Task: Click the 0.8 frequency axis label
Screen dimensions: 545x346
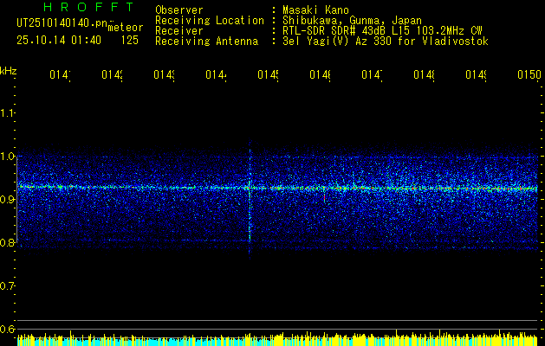Action: pyautogui.click(x=8, y=242)
